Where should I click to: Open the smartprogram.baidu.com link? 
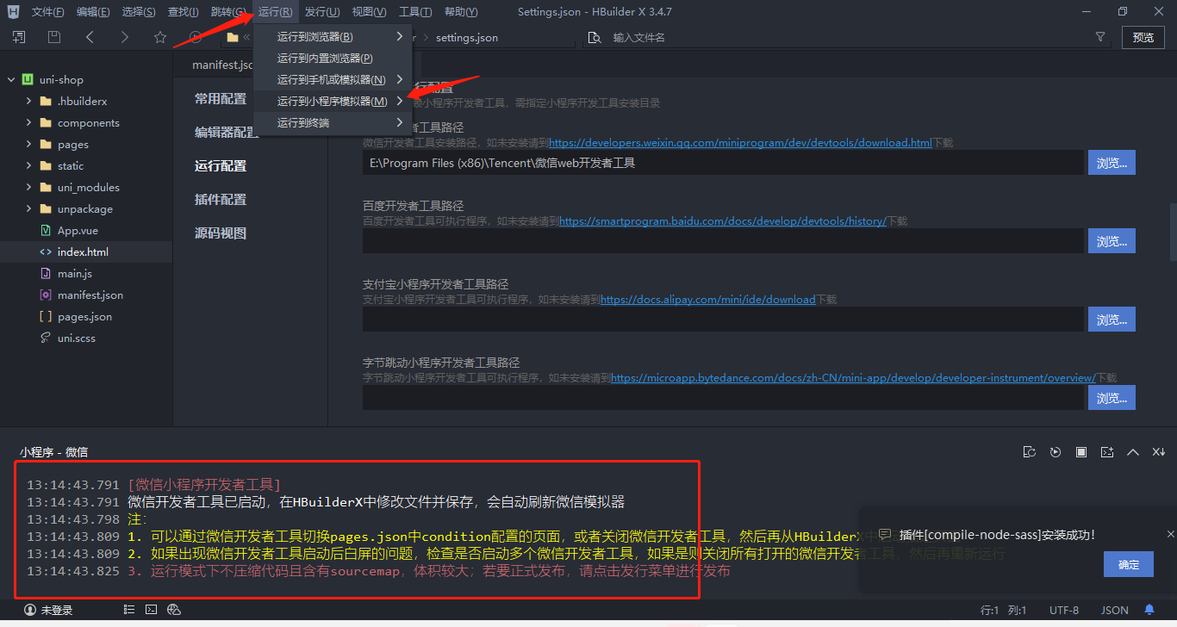723,221
